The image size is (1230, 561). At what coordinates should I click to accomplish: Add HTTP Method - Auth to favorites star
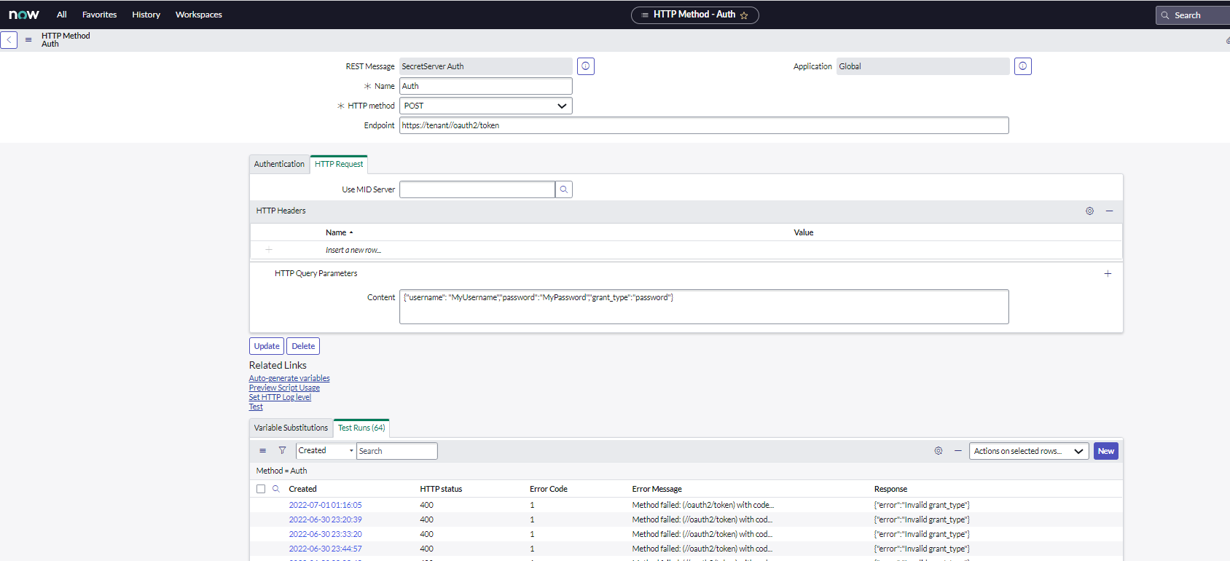(x=744, y=15)
